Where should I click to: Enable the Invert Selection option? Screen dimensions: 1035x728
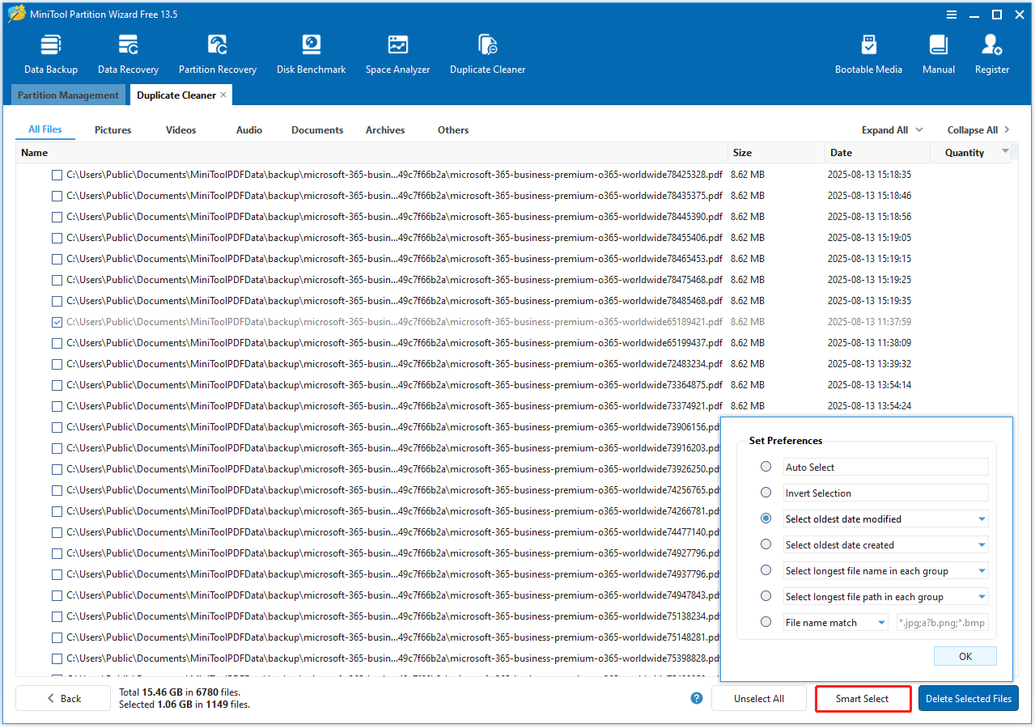[x=766, y=492]
